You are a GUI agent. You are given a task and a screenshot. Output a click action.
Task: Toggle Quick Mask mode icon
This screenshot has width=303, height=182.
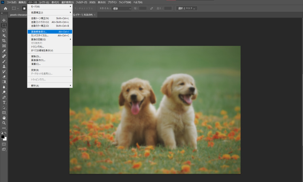(x=4, y=144)
